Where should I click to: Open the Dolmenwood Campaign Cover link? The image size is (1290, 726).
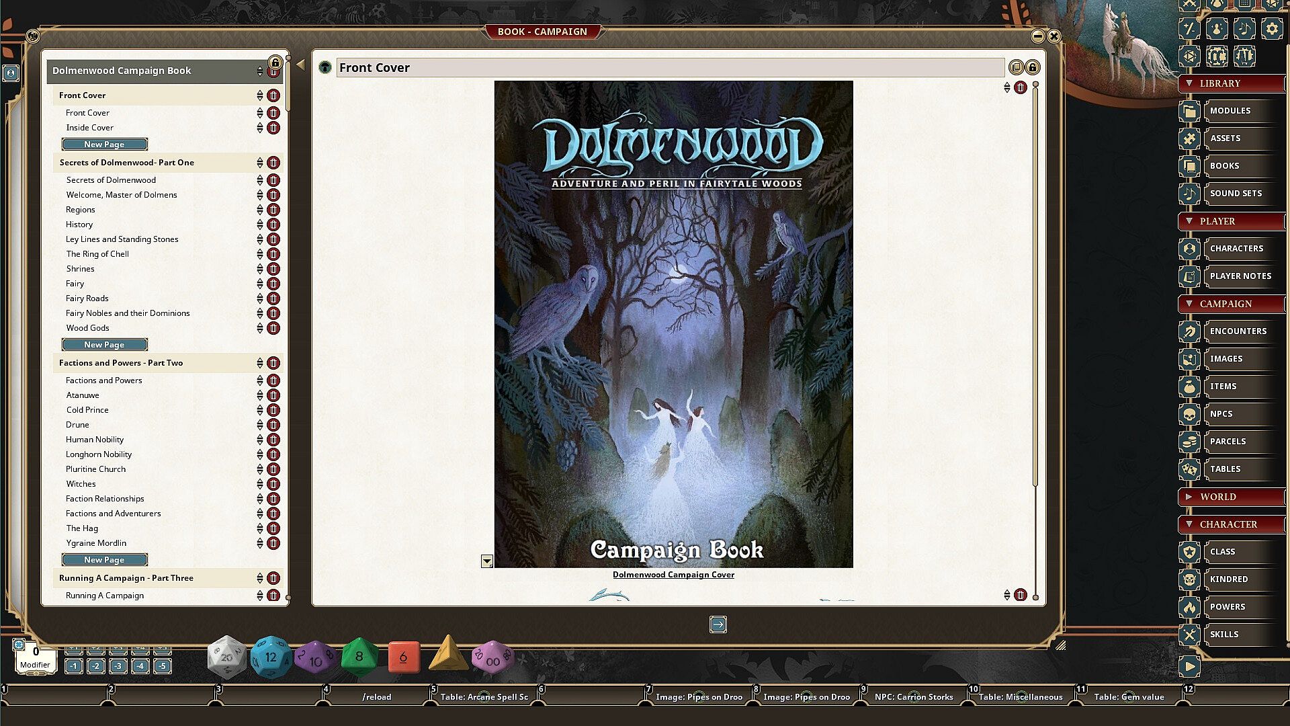(673, 575)
